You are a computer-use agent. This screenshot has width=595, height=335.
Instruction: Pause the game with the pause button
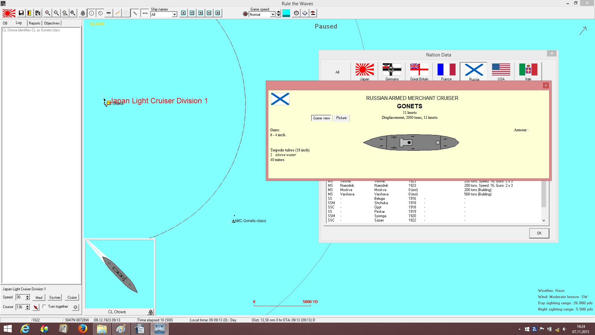[x=218, y=13]
